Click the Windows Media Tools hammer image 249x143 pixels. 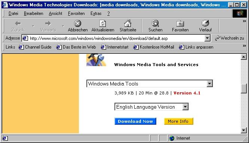tap(96, 60)
